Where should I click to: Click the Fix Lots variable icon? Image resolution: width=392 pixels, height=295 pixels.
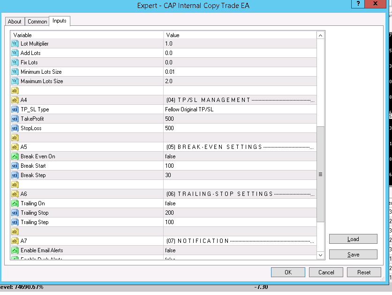tap(15, 62)
